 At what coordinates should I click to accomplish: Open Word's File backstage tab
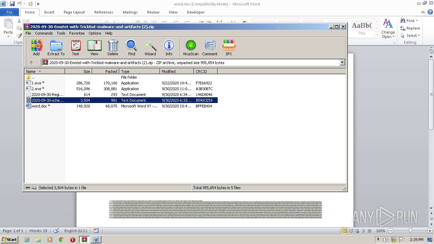click(9, 12)
